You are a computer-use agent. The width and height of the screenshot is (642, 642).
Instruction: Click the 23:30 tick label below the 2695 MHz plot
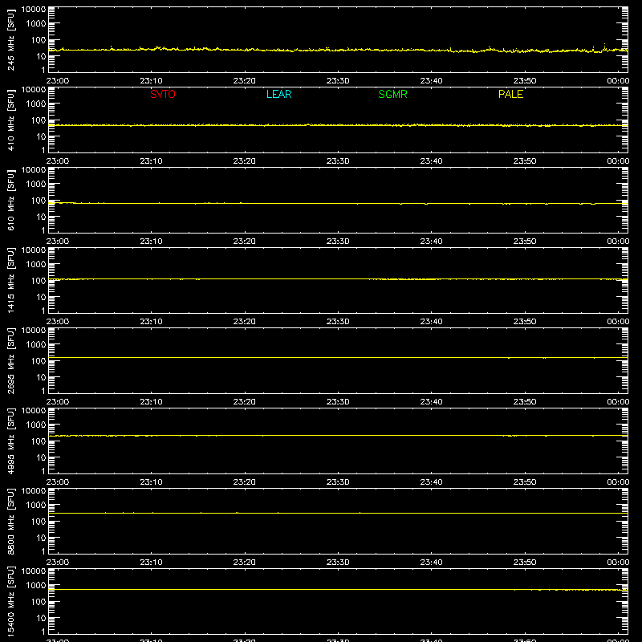point(338,402)
